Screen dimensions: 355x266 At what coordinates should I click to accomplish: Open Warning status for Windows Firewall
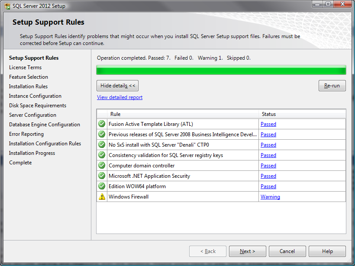click(270, 197)
